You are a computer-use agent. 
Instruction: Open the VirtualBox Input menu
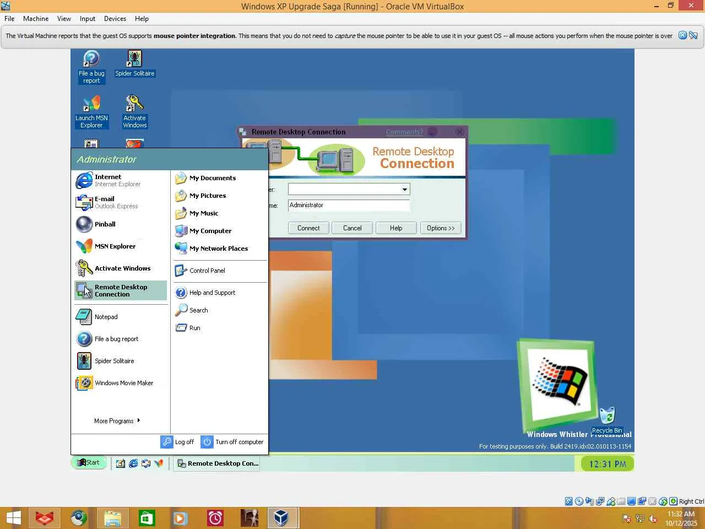click(87, 19)
